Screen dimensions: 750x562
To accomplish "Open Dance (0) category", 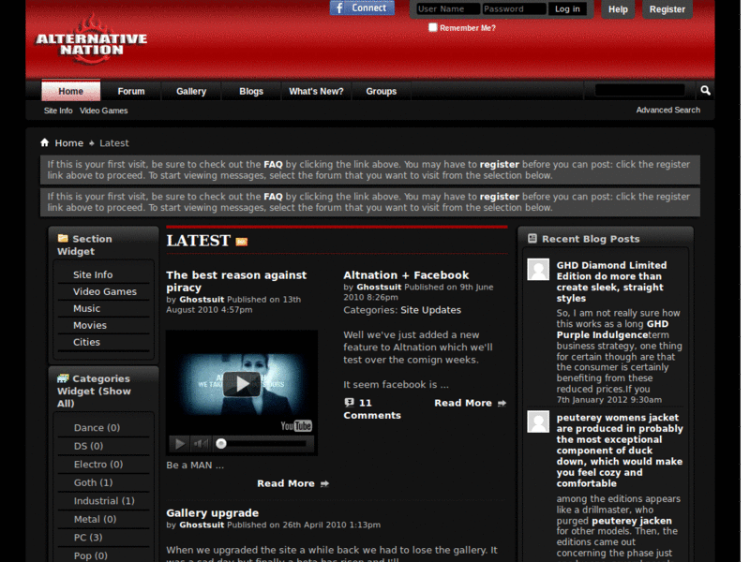I will point(97,428).
